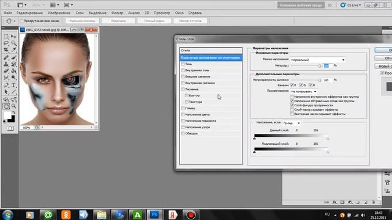Open the Просвечивание dropdown
Viewport: 392px width, 220px height.
(304, 92)
